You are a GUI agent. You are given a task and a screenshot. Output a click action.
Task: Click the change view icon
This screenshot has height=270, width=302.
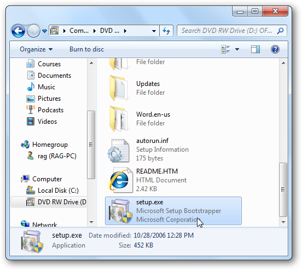225,49
